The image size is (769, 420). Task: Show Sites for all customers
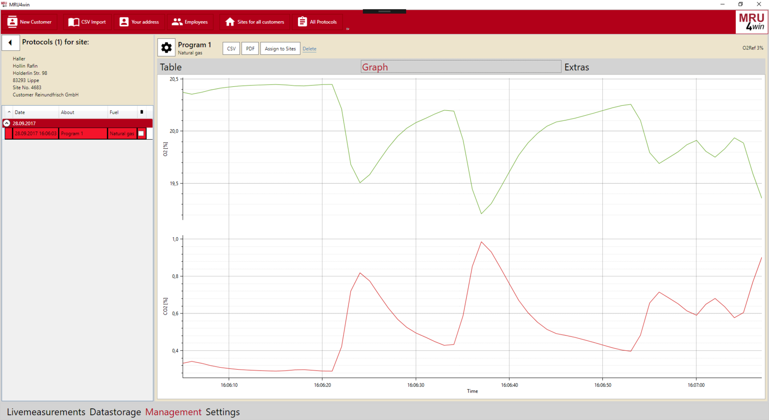coord(255,22)
